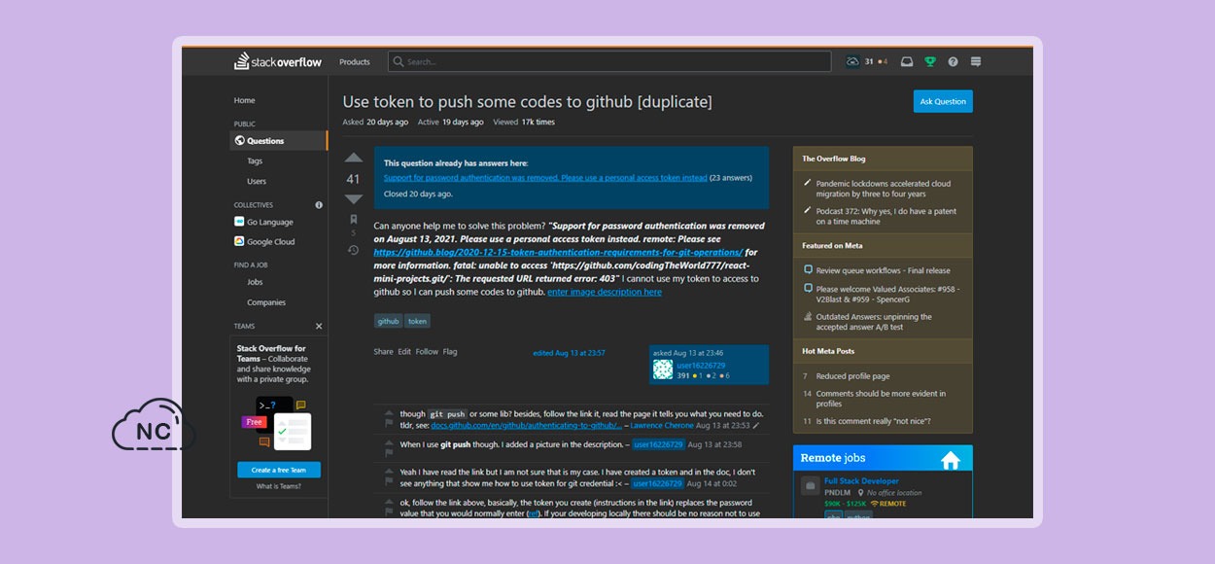Viewport: 1215px width, 564px height.
Task: Open the inbox icon in the top bar
Action: [x=907, y=62]
